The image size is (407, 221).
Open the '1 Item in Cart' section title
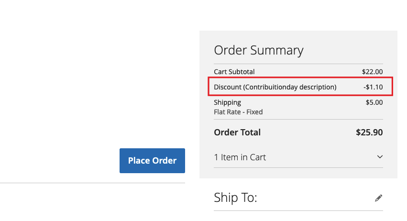coord(240,157)
